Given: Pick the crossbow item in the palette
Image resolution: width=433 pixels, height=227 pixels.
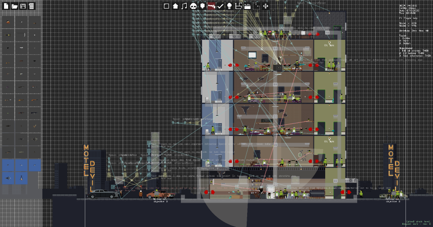Looking at the screenshot, I should pos(35,139).
